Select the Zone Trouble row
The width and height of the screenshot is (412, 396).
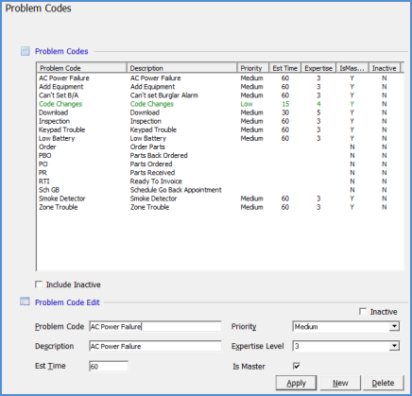219,207
